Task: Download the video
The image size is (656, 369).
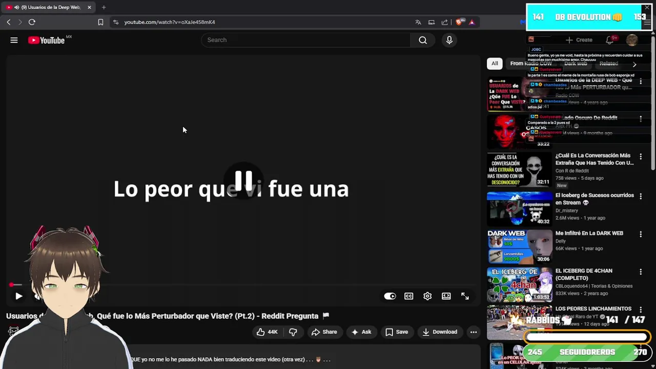Action: coord(440,332)
